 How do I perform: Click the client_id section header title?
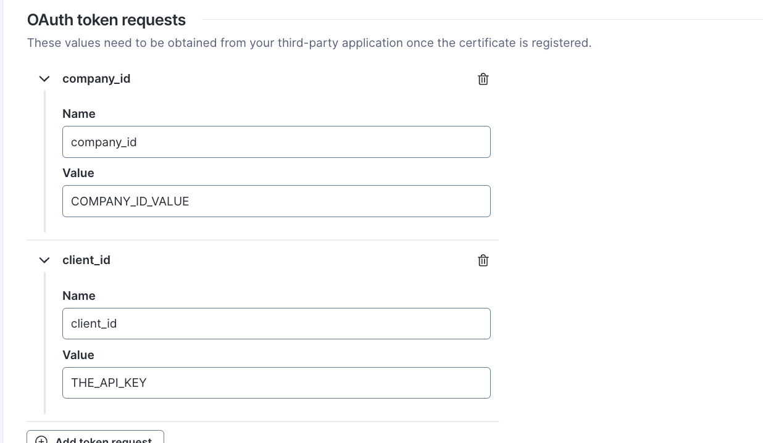coord(86,260)
